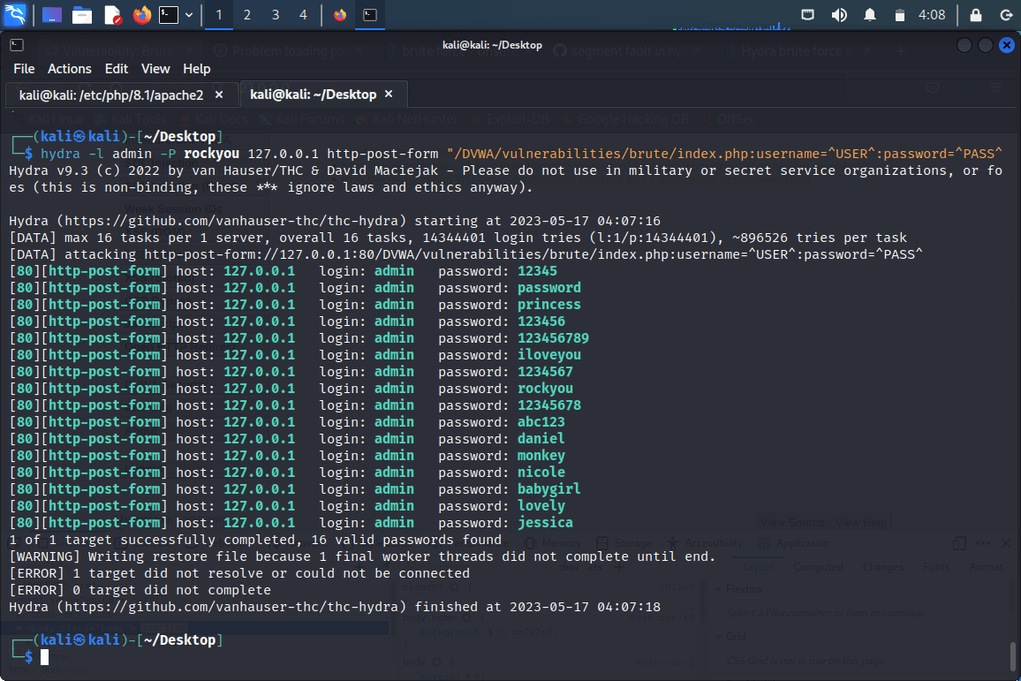
Task: Click the terminal window menu icon in the title bar
Action: [17, 44]
